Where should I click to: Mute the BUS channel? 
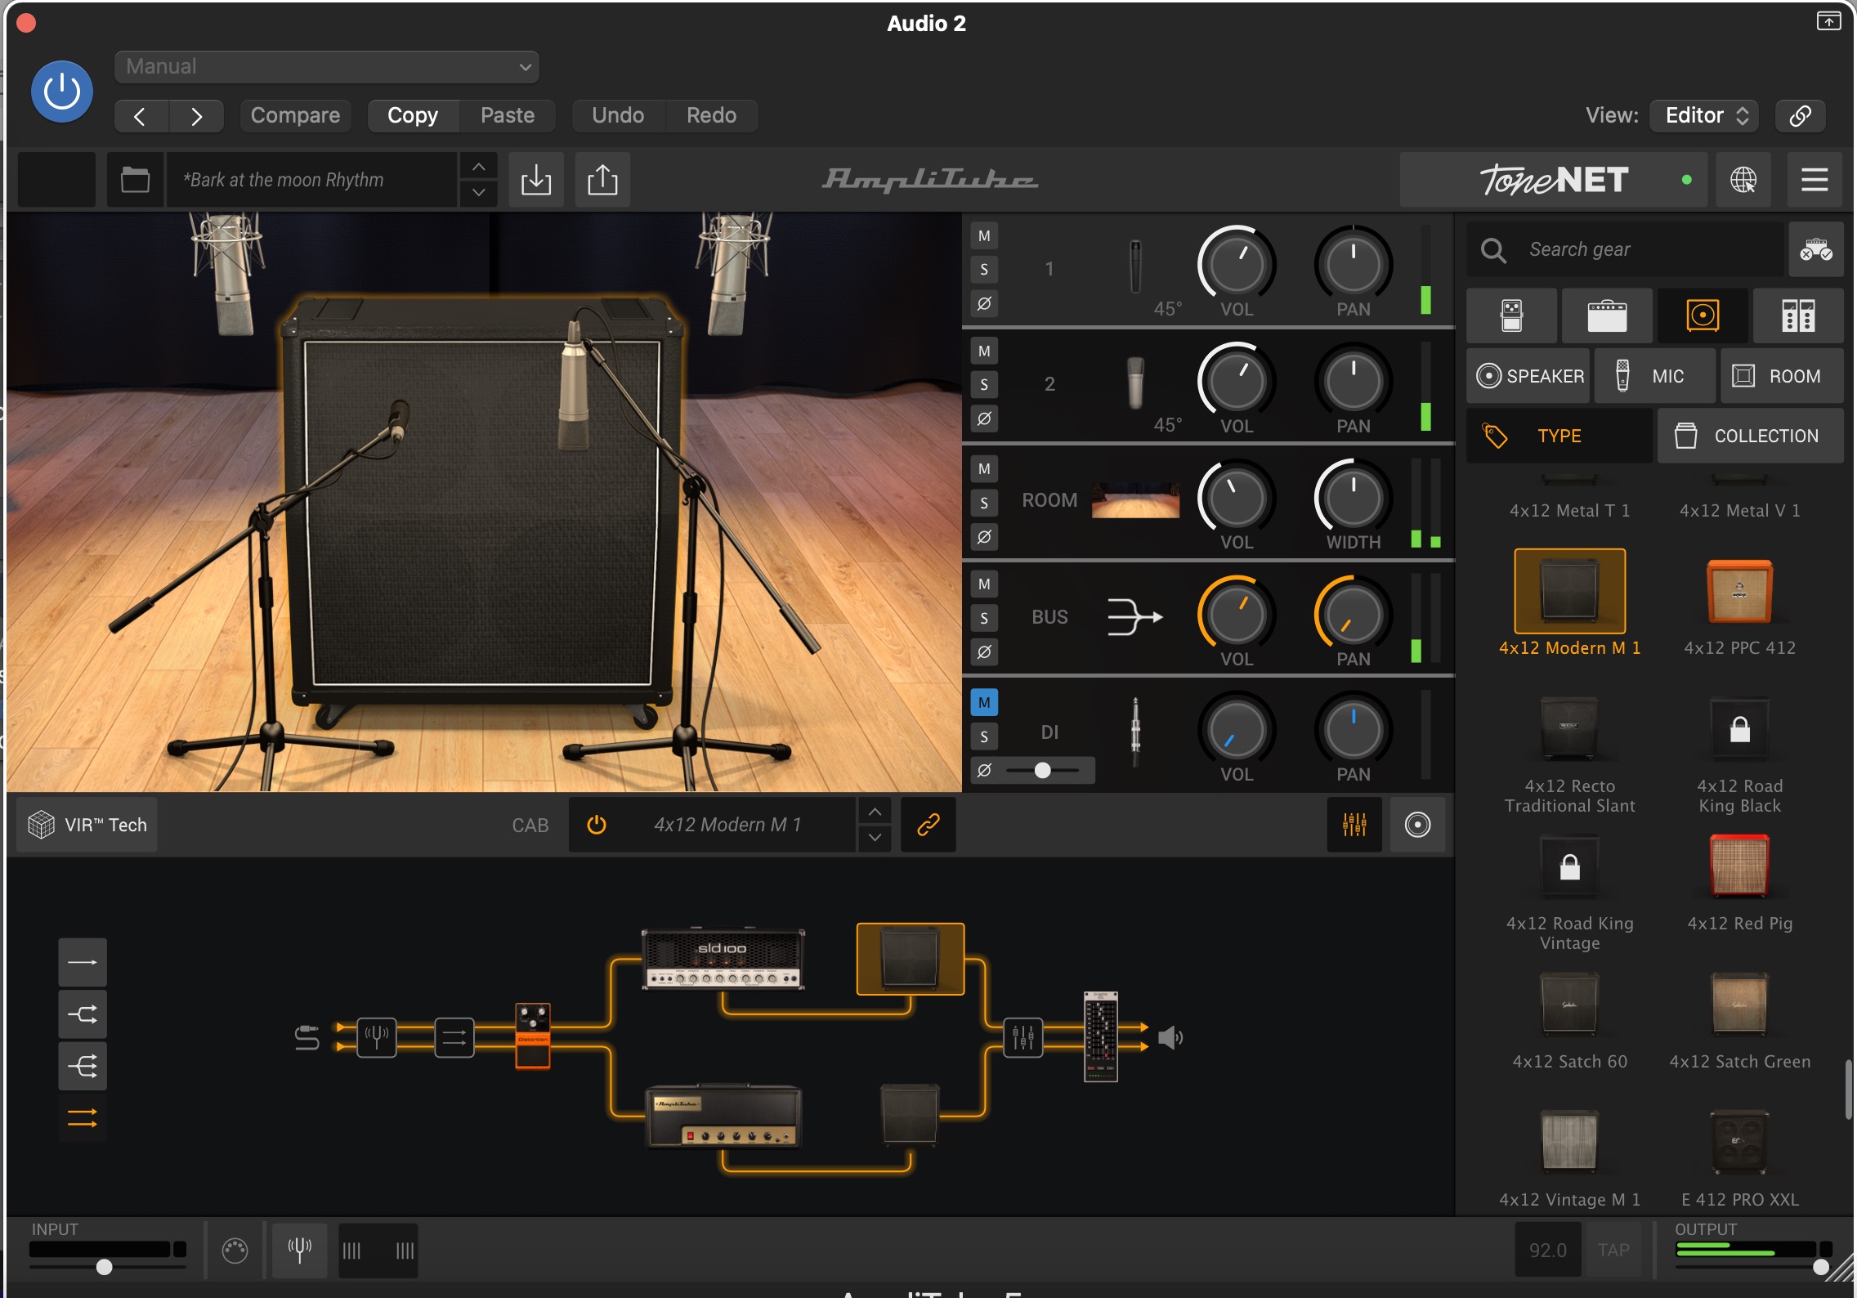tap(984, 584)
